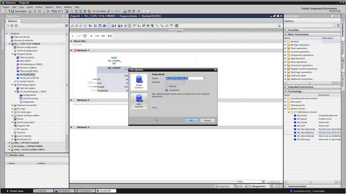Open Traces in project tree
The image size is (346, 194).
20,119
